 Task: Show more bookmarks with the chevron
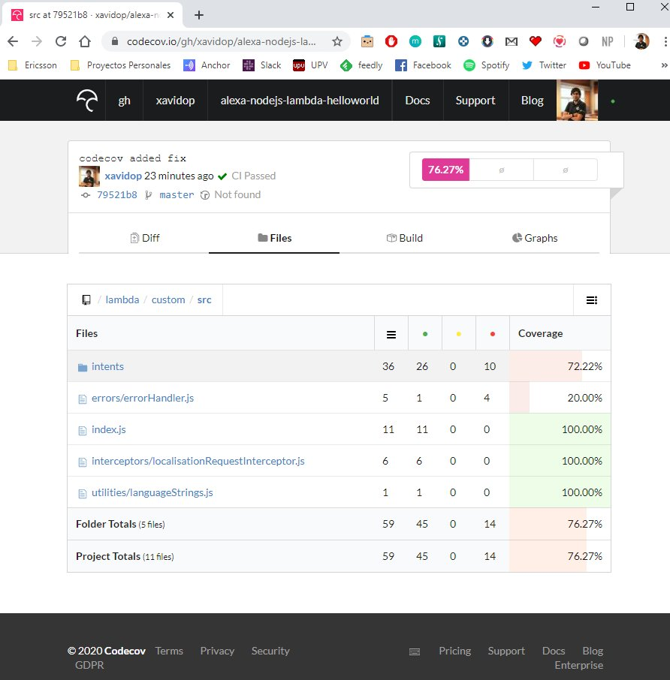(x=664, y=65)
